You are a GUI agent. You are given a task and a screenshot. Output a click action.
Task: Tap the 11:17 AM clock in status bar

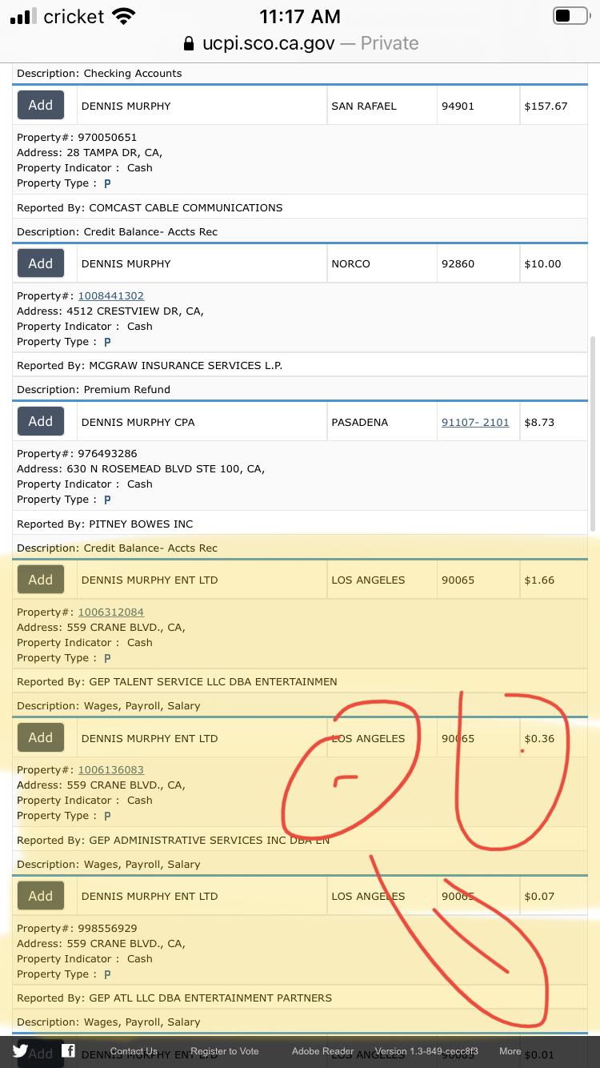coord(300,16)
